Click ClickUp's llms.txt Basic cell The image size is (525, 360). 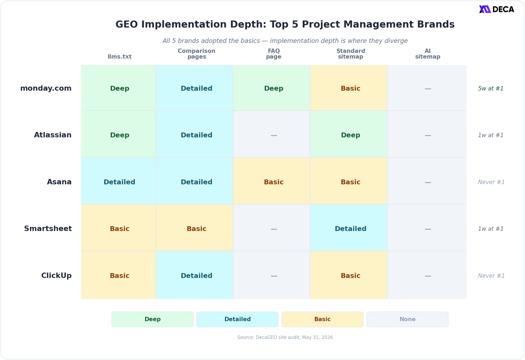[x=119, y=275]
